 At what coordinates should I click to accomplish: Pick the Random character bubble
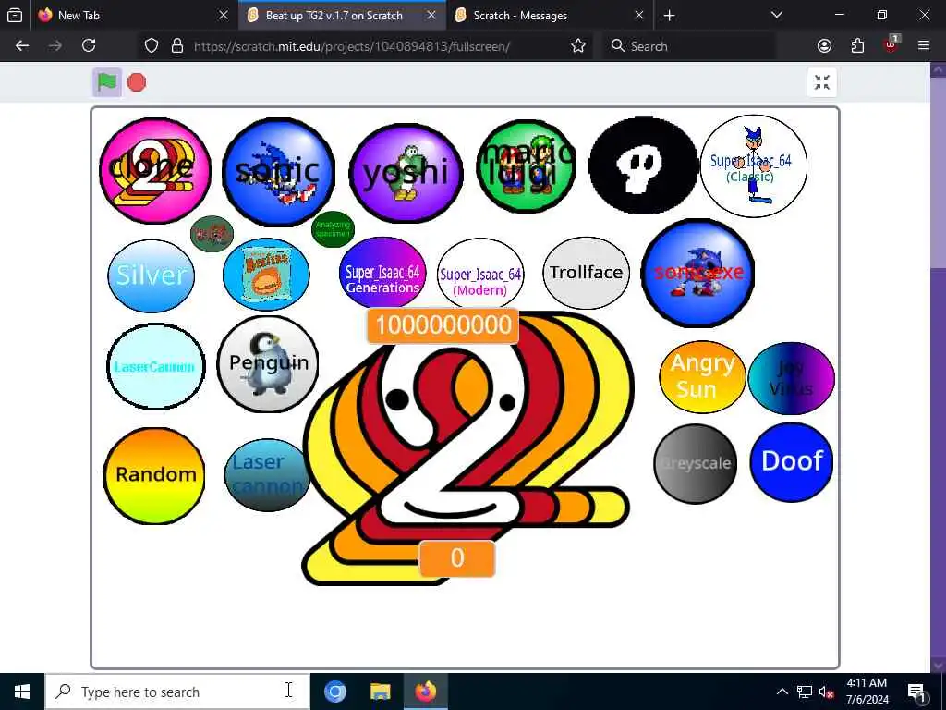tap(154, 476)
